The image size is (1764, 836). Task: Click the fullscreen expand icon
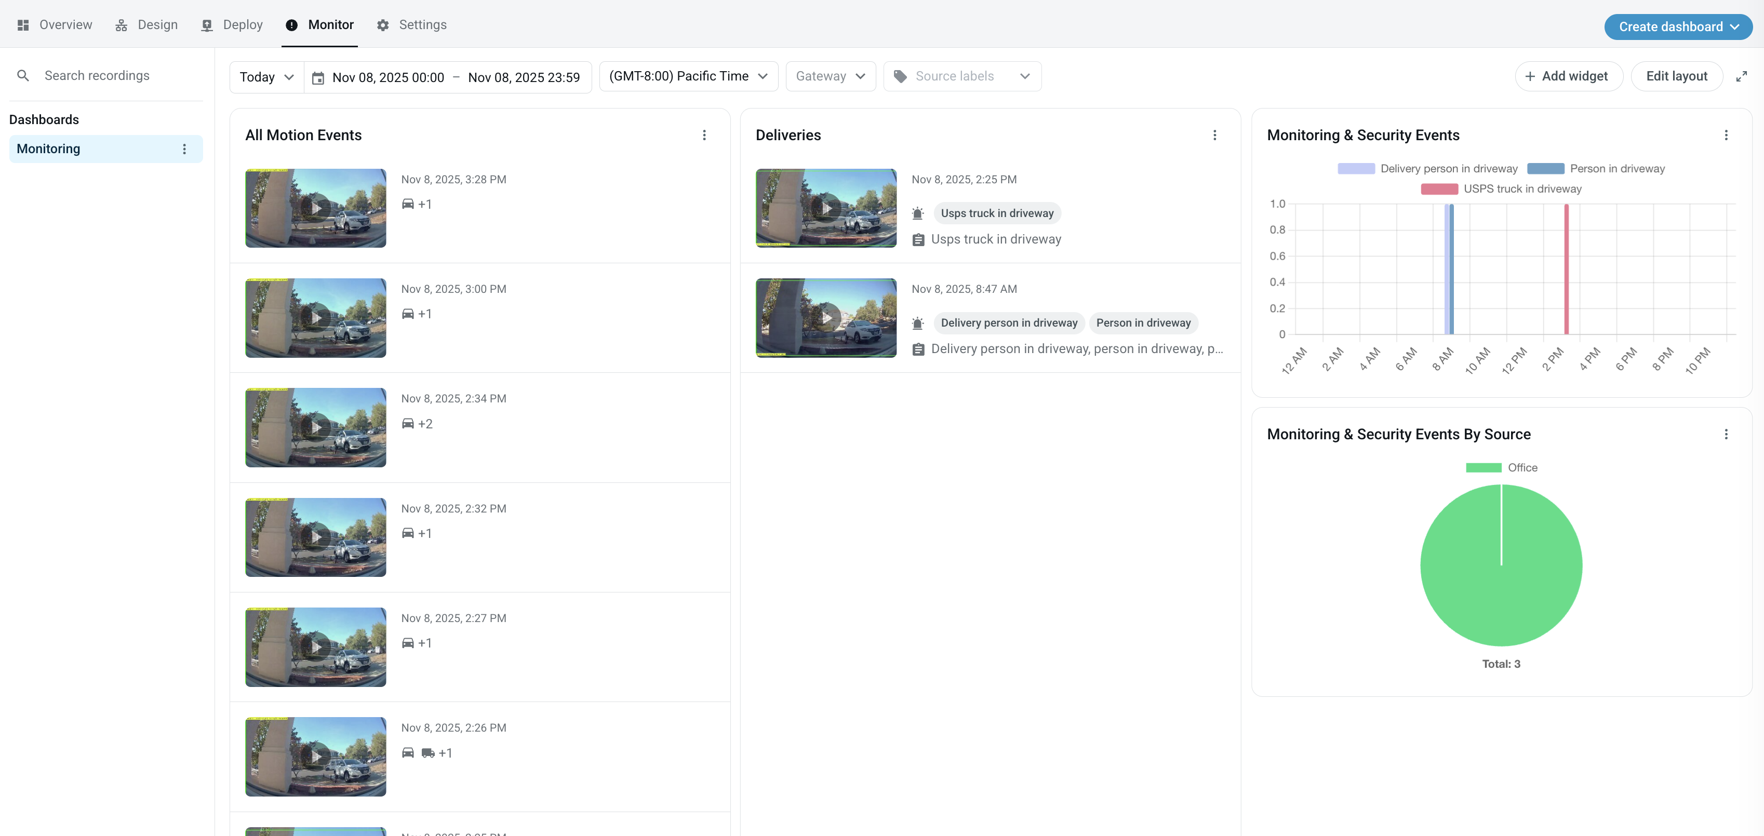tap(1741, 77)
